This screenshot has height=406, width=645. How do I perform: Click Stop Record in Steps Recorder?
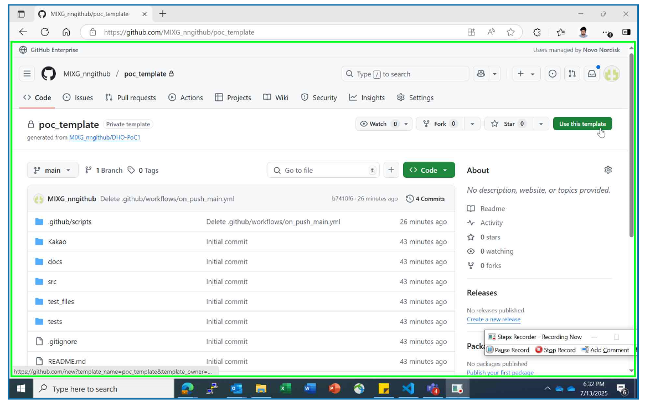(555, 350)
